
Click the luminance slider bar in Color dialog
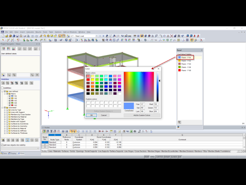click(x=158, y=87)
